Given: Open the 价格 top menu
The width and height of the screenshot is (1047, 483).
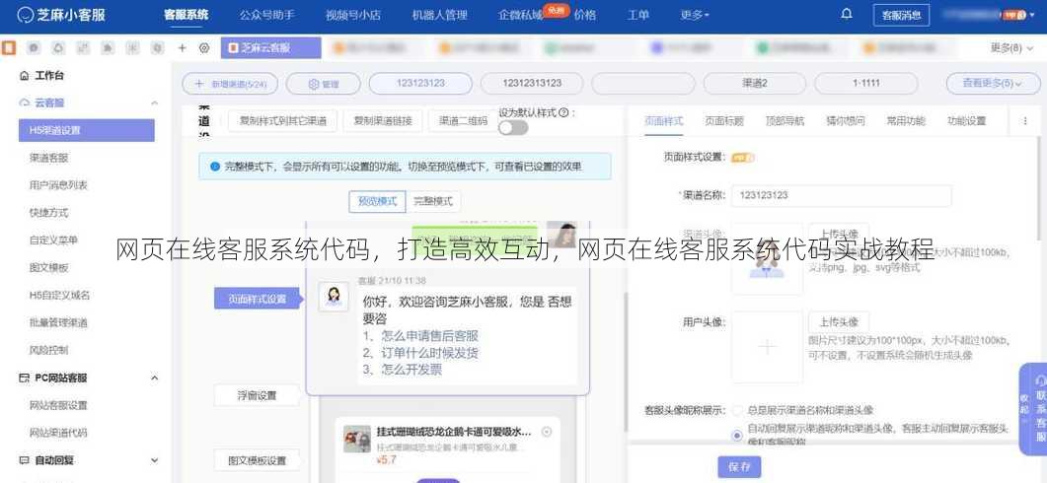Looking at the screenshot, I should [584, 15].
